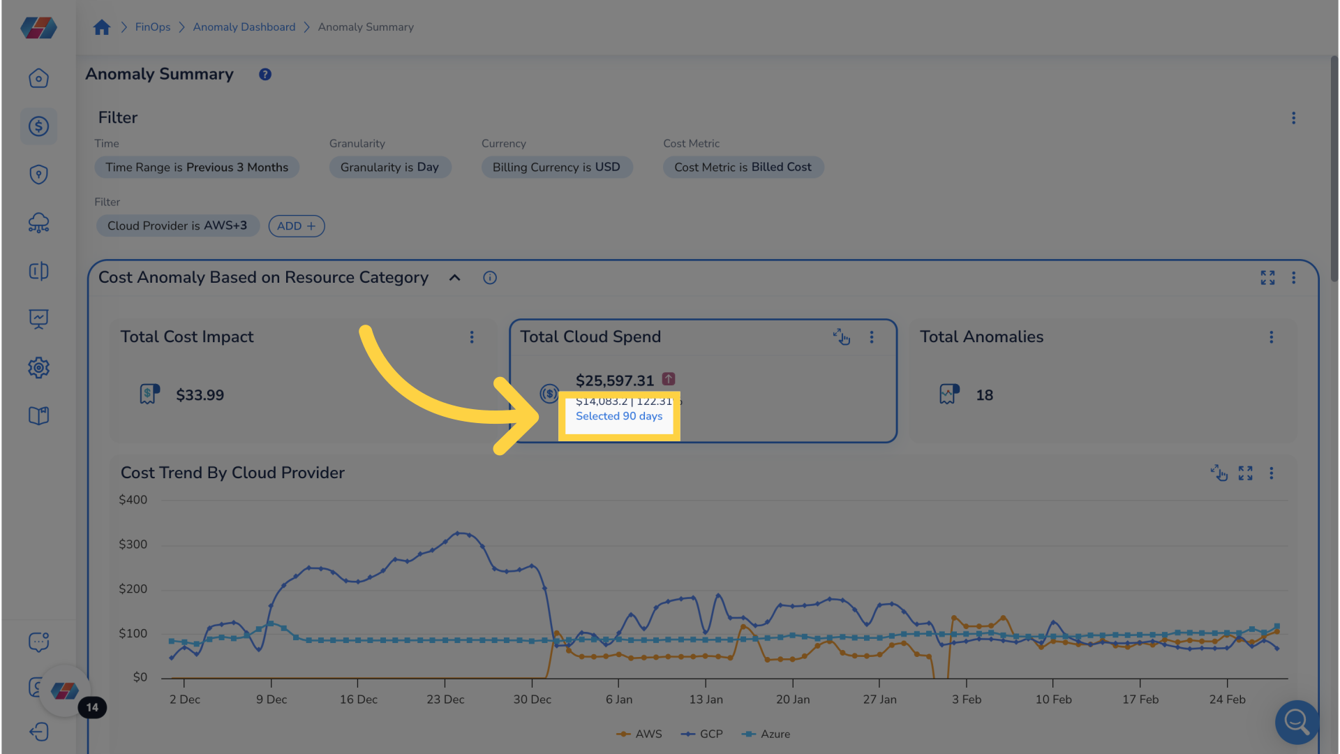
Task: Click the Selected 90 days link
Action: (x=619, y=415)
